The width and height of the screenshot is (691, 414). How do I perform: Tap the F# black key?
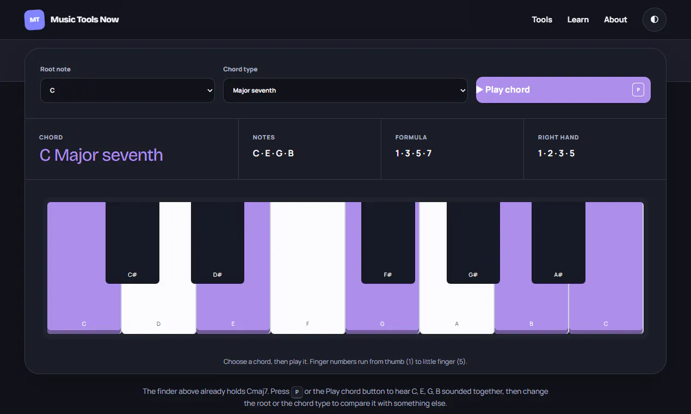pos(388,242)
